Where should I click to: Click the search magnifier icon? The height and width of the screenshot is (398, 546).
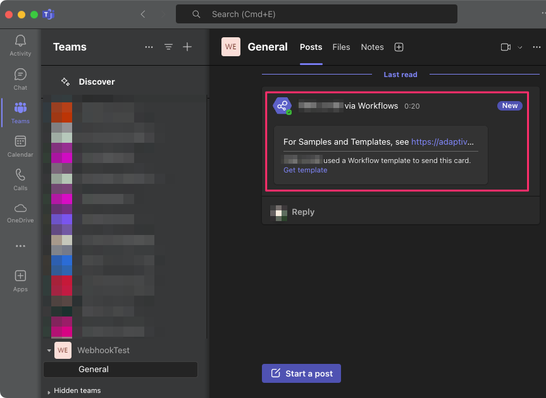click(x=196, y=15)
